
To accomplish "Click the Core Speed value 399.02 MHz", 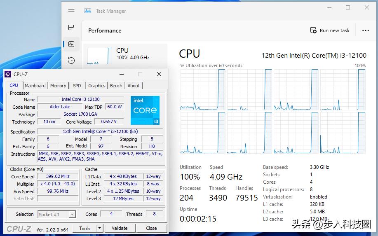I will click(58, 176).
